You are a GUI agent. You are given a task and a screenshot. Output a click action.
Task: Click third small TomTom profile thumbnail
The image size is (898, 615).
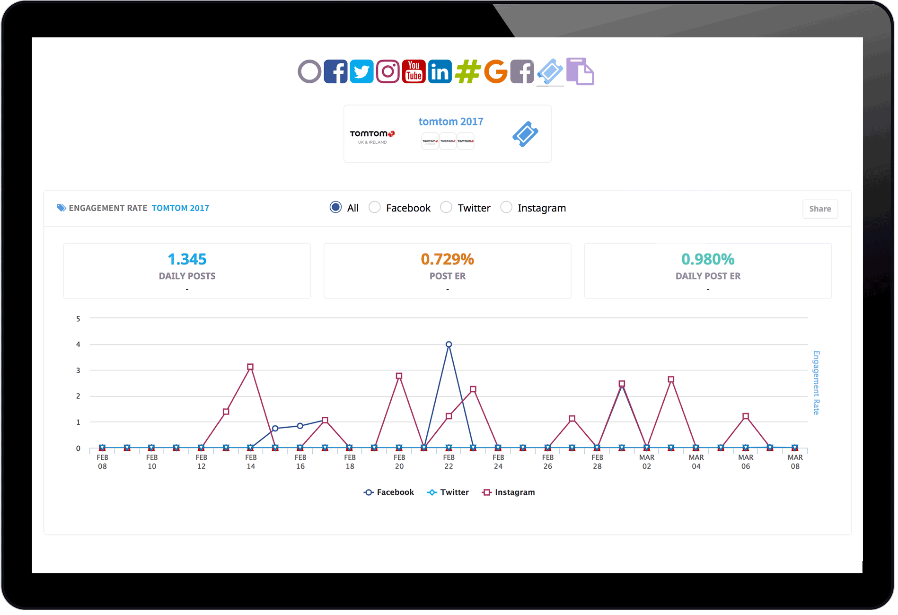466,141
